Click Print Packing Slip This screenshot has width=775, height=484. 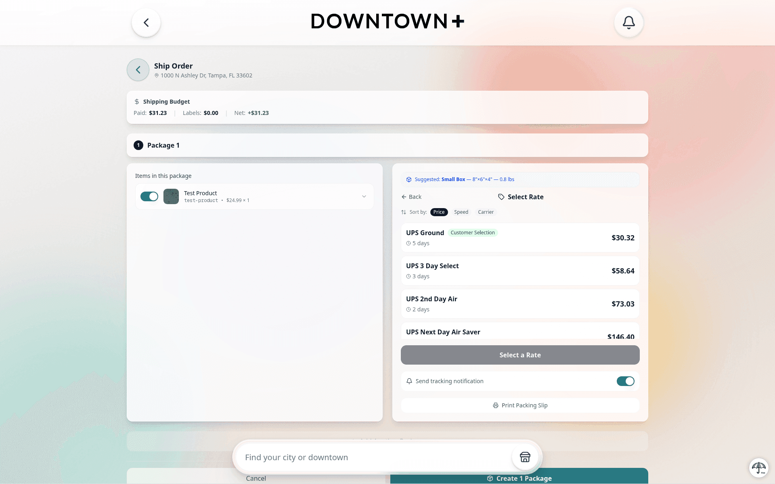pos(520,405)
